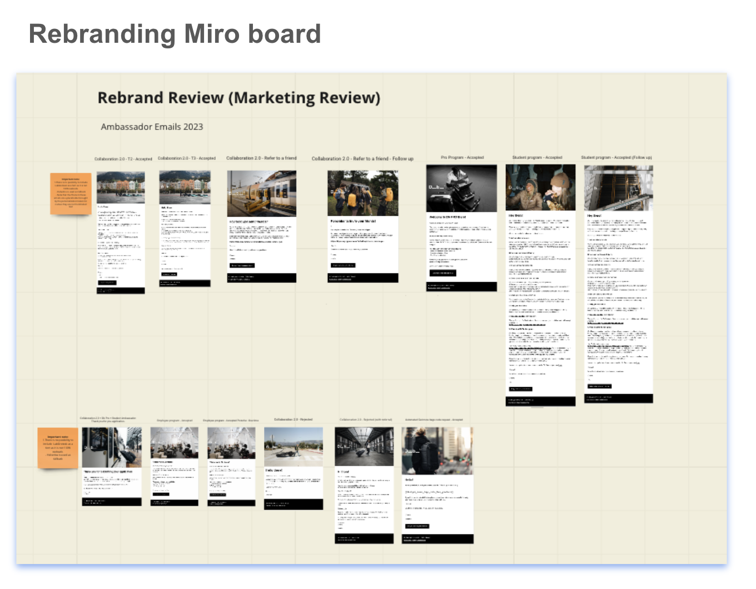Click the 'Student program - Accepted (Follow up)' label
The width and height of the screenshot is (756, 589).
[616, 157]
